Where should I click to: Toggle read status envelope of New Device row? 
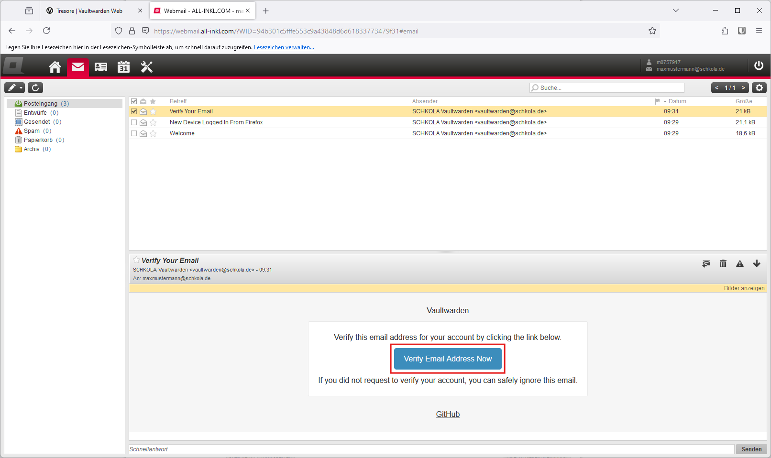click(x=143, y=122)
